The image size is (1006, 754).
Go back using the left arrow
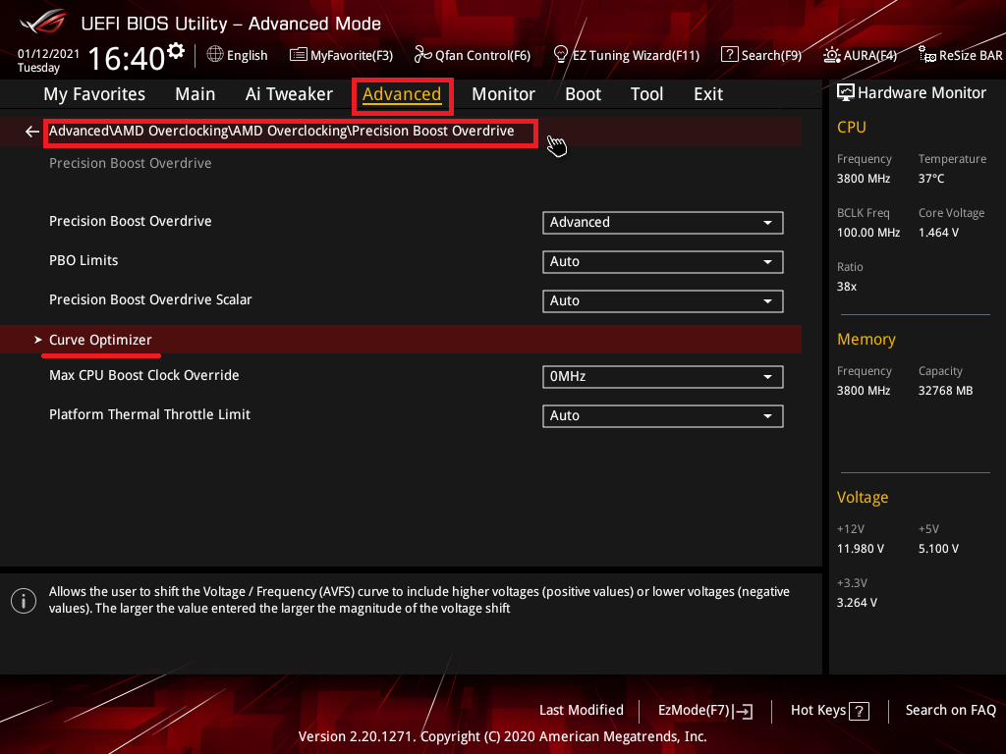point(32,132)
